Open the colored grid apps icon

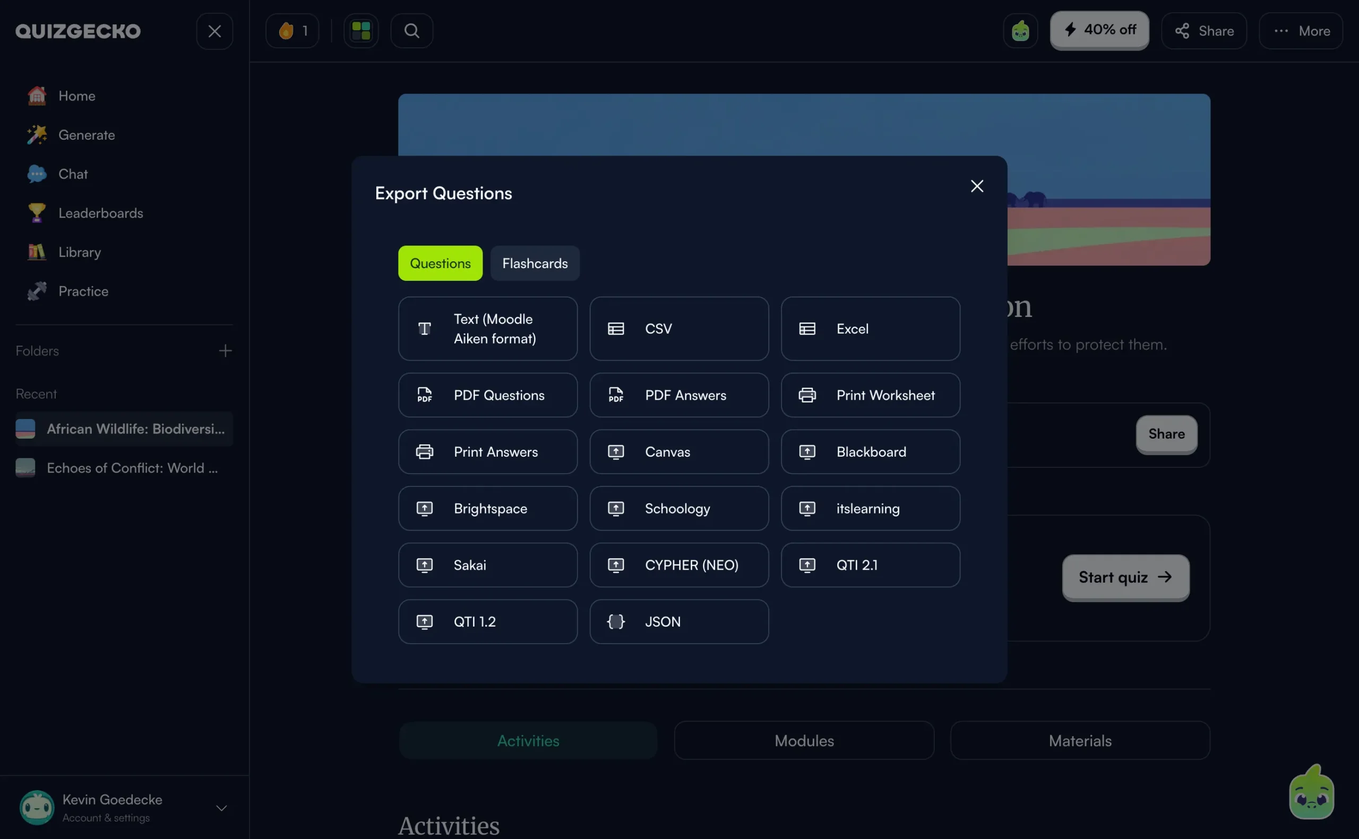click(x=361, y=30)
